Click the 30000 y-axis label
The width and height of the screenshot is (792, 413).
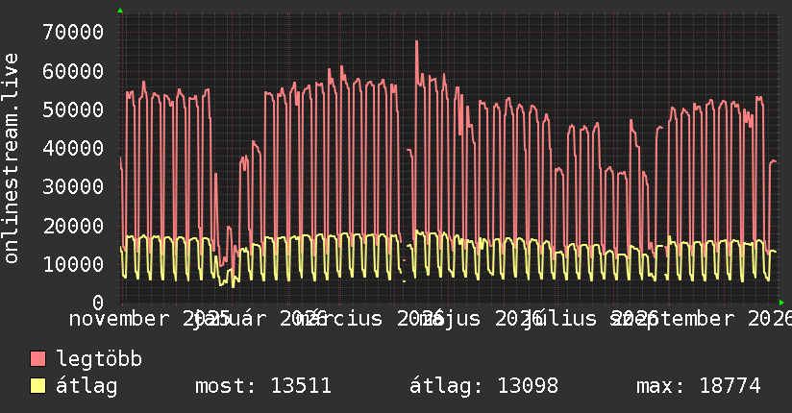[x=73, y=186]
